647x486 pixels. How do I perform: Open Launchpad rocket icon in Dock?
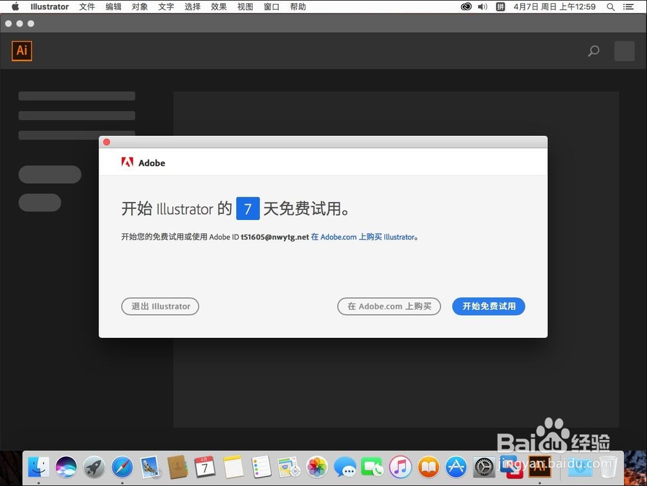(x=94, y=467)
